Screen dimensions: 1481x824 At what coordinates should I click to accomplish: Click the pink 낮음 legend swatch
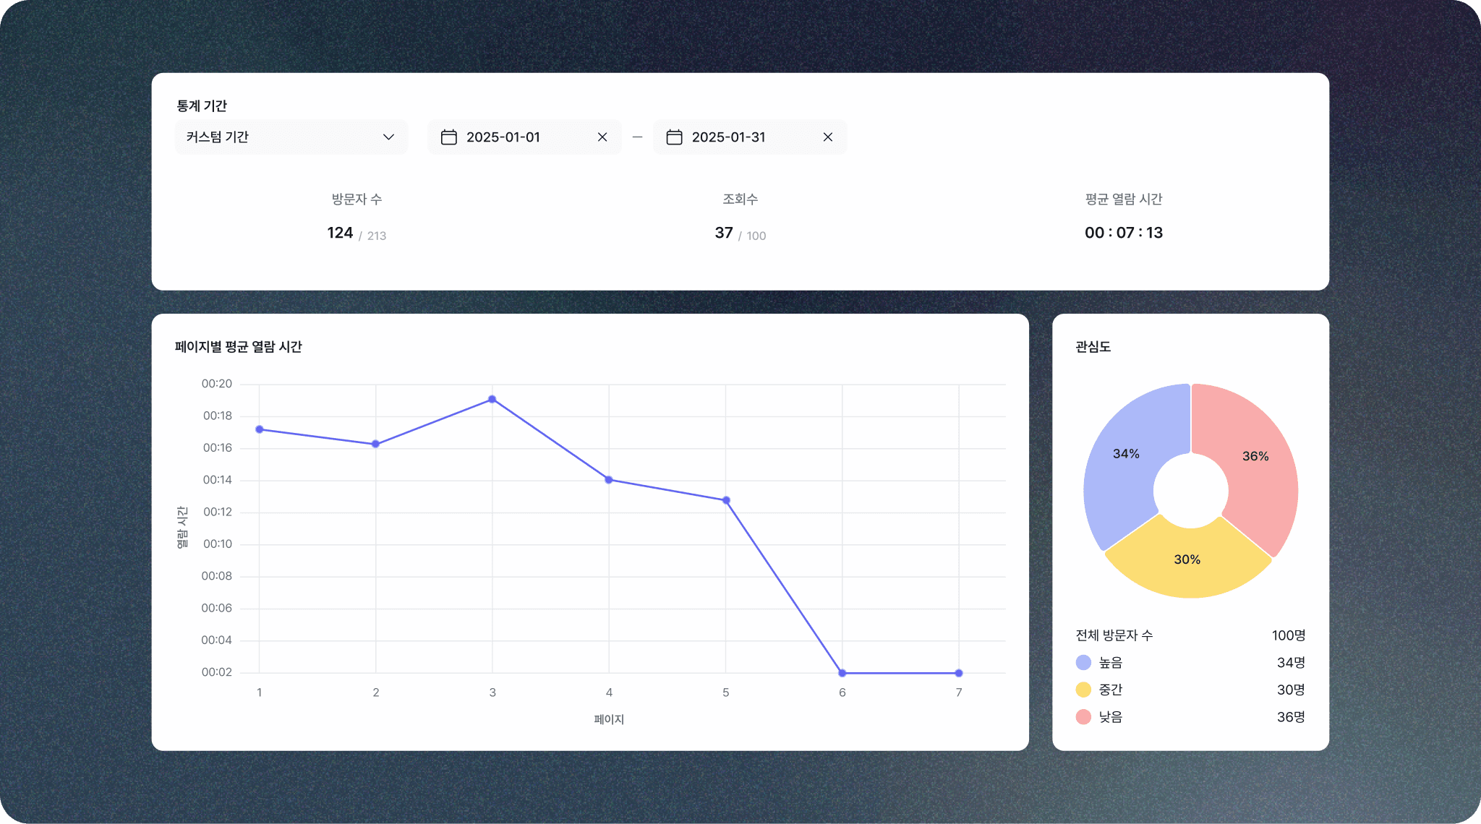click(1083, 717)
